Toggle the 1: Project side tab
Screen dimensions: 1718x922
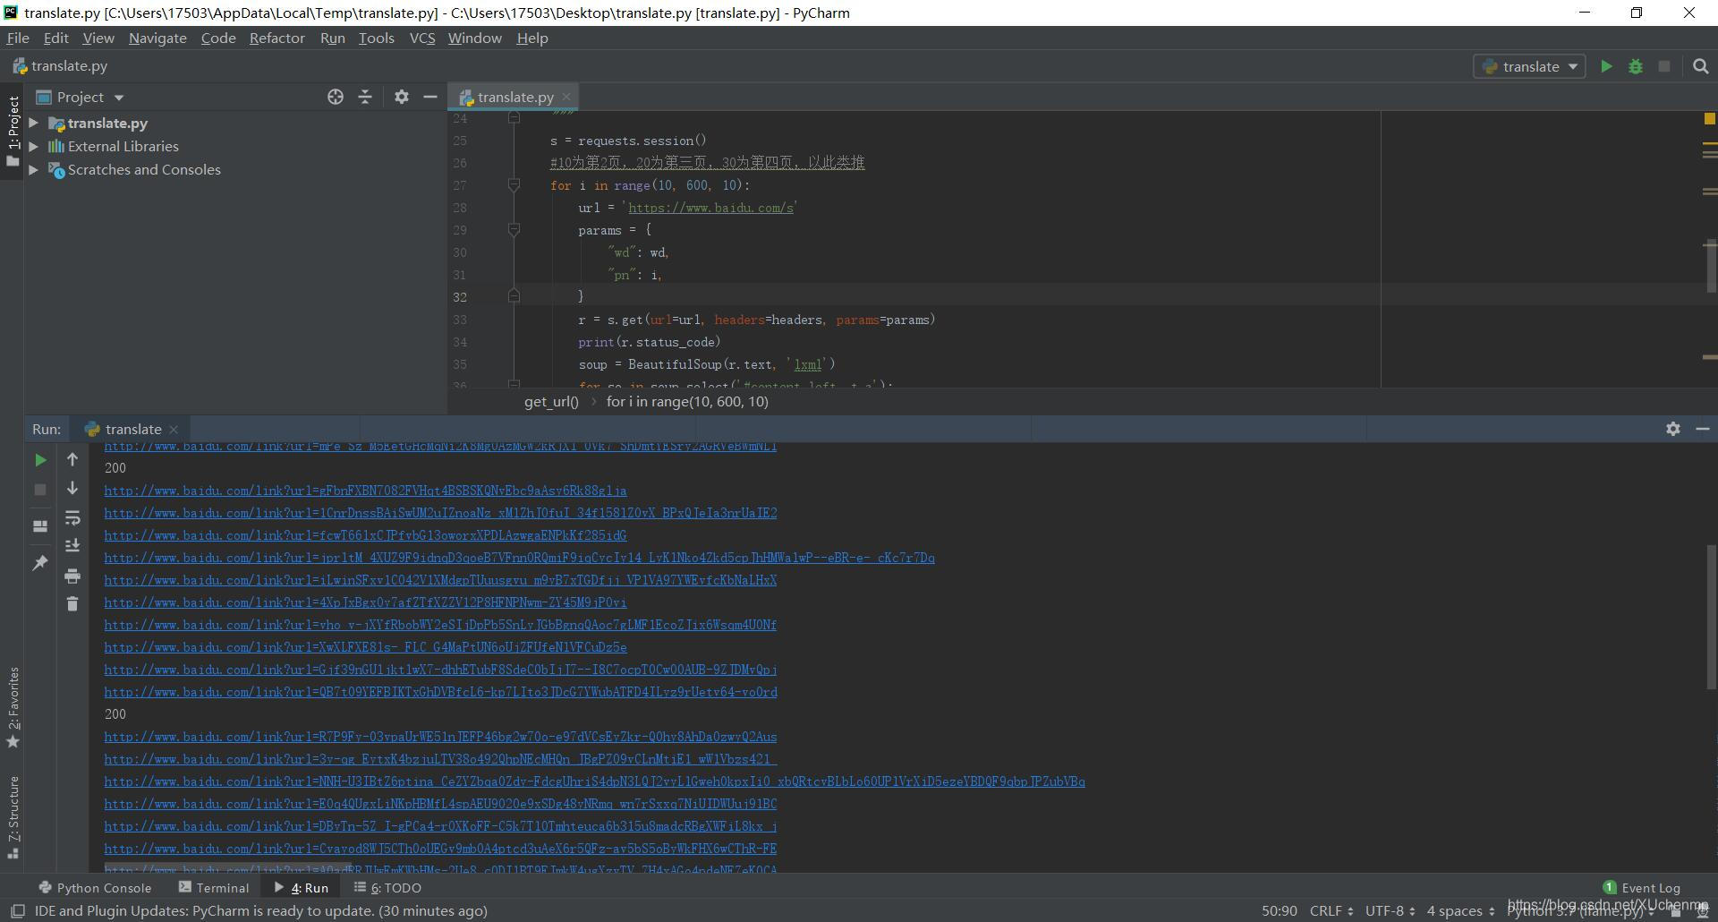[x=13, y=131]
